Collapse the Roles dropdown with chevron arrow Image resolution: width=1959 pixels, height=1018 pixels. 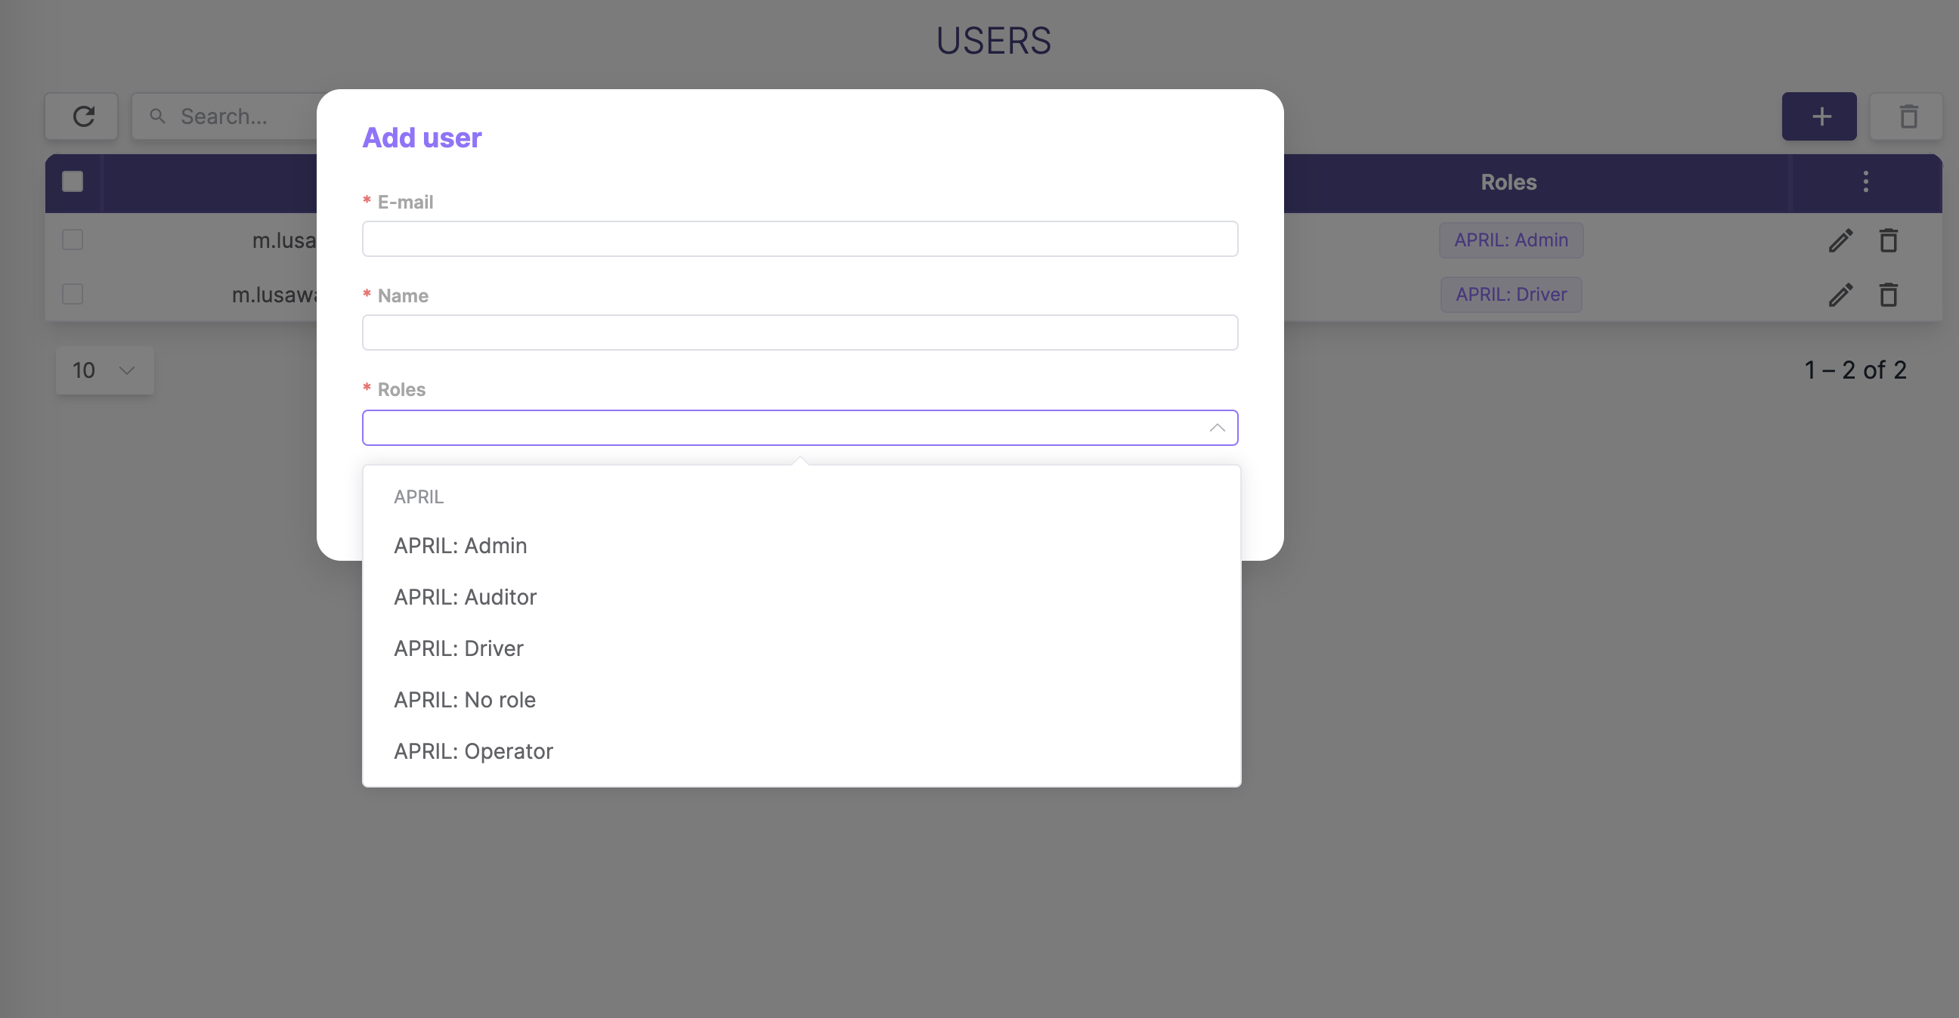1217,428
